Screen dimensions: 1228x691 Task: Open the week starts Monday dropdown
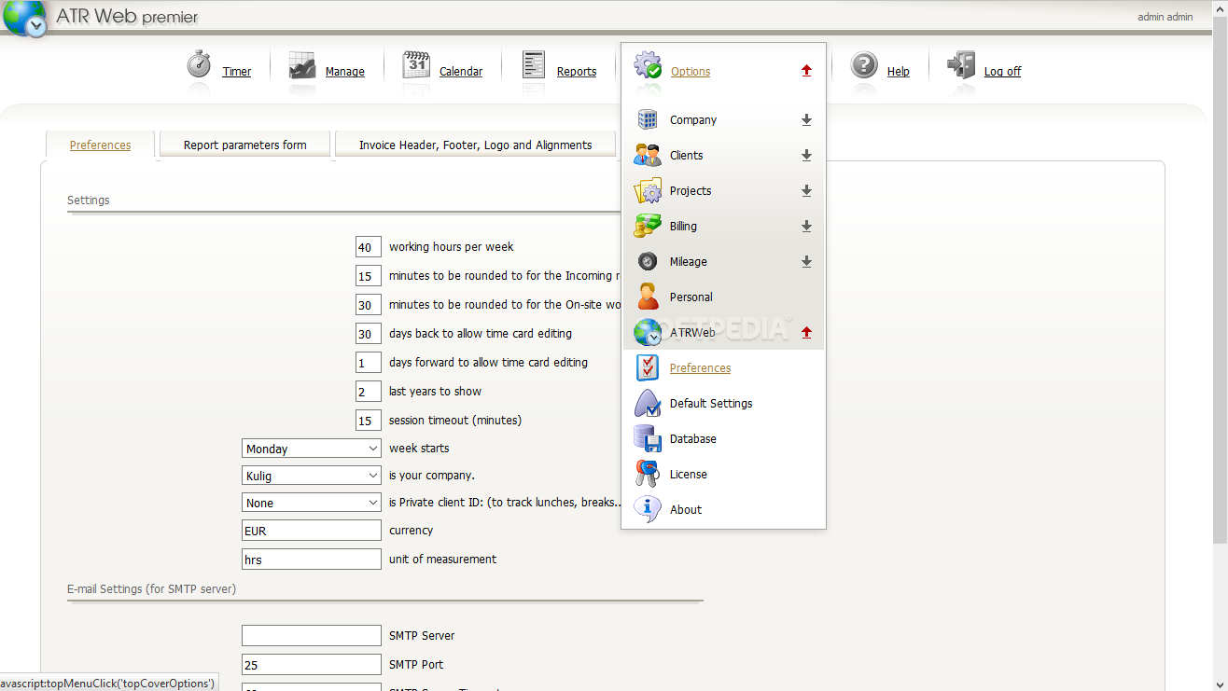pos(312,449)
